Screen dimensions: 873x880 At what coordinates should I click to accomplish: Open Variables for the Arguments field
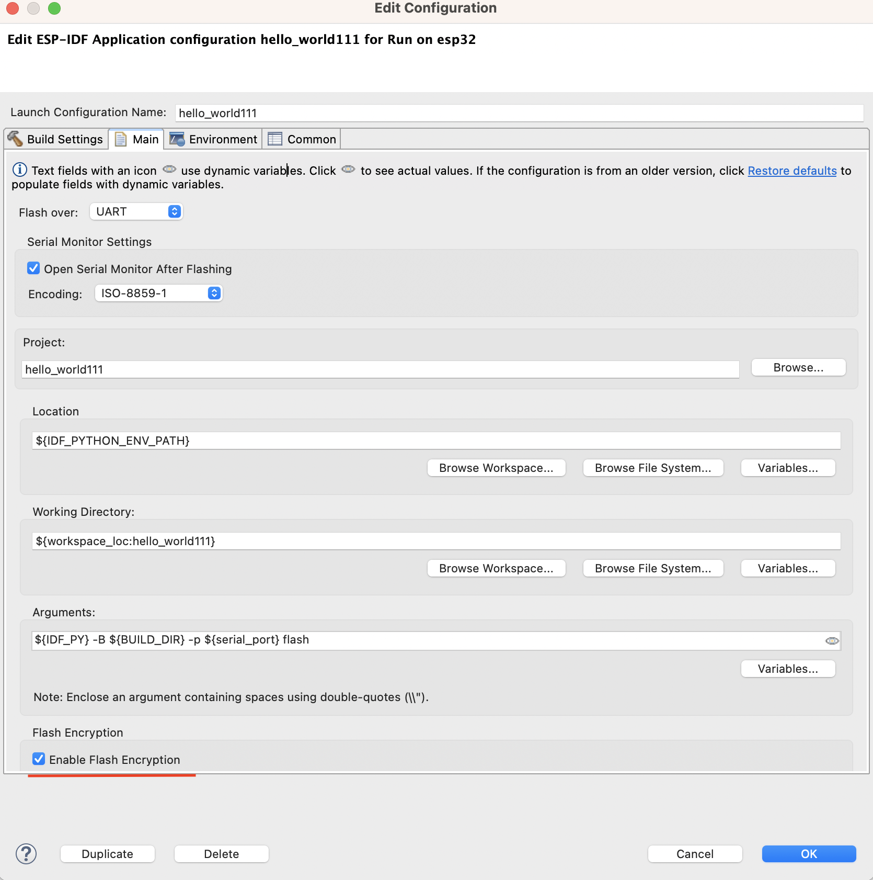click(x=788, y=669)
